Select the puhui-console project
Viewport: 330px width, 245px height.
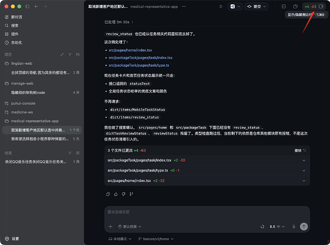[23, 103]
